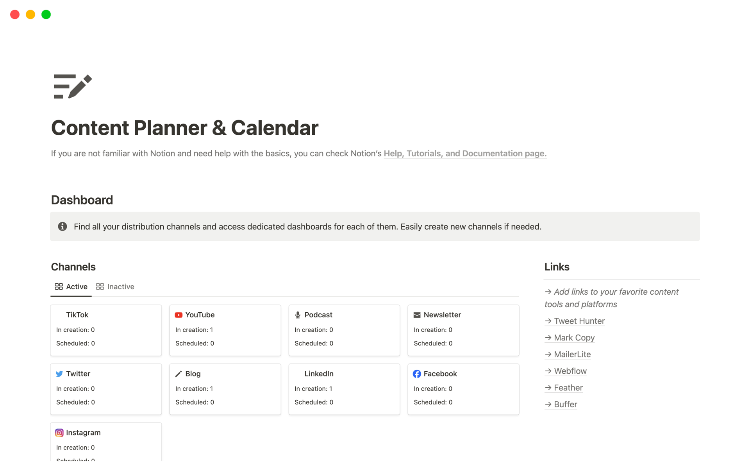Click the Instagram icon on Instagram channel

(60, 432)
